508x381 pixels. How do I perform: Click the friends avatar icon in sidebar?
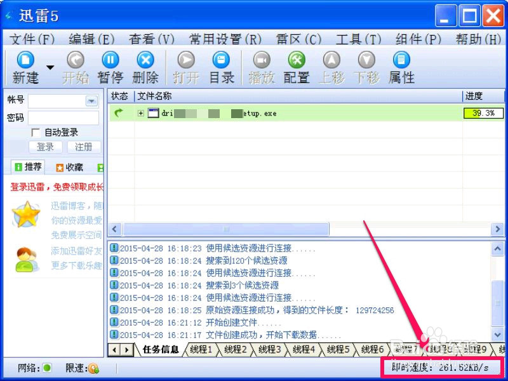click(x=27, y=259)
